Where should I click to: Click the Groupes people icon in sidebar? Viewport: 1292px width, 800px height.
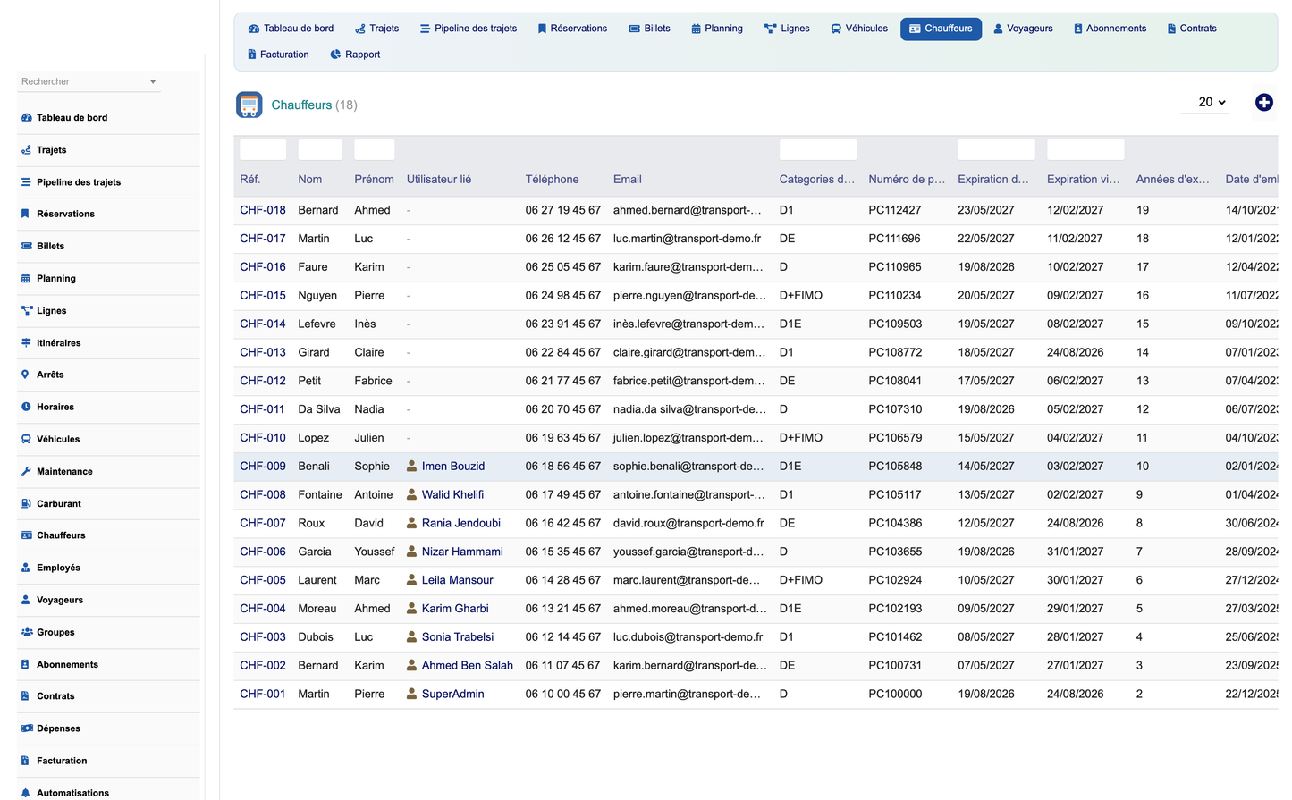(x=26, y=632)
